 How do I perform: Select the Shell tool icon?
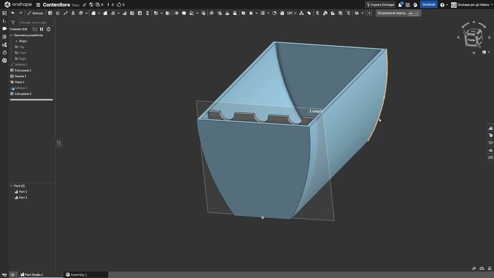tap(132, 13)
